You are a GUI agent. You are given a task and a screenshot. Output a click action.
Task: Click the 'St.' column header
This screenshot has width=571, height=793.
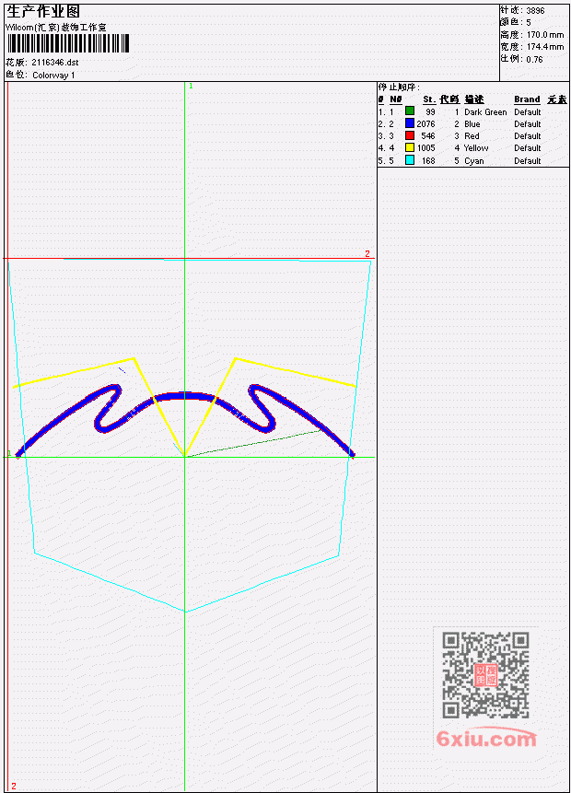(x=429, y=99)
